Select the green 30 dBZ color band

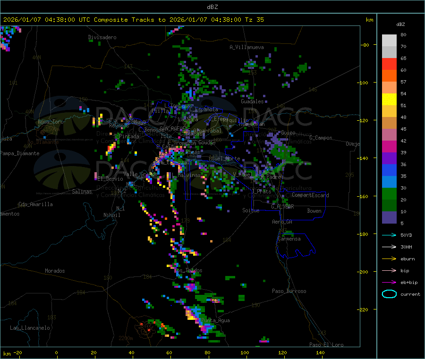[x=389, y=193]
